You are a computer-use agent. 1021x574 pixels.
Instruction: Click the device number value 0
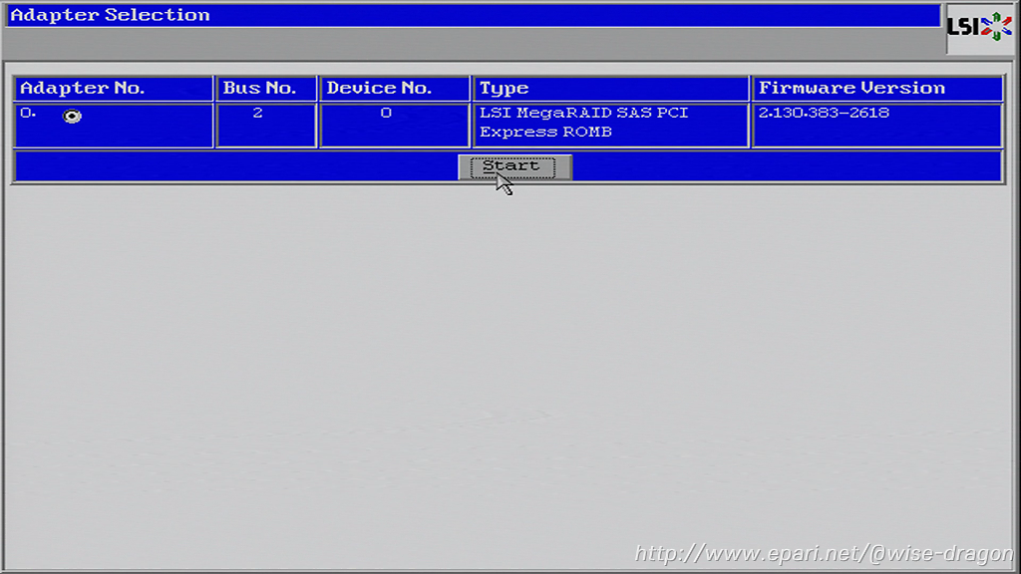click(x=386, y=113)
